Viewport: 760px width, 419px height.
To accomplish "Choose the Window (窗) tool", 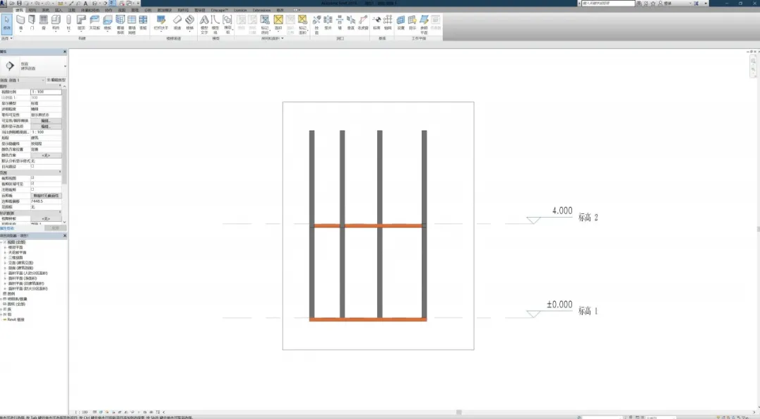I will coord(44,23).
